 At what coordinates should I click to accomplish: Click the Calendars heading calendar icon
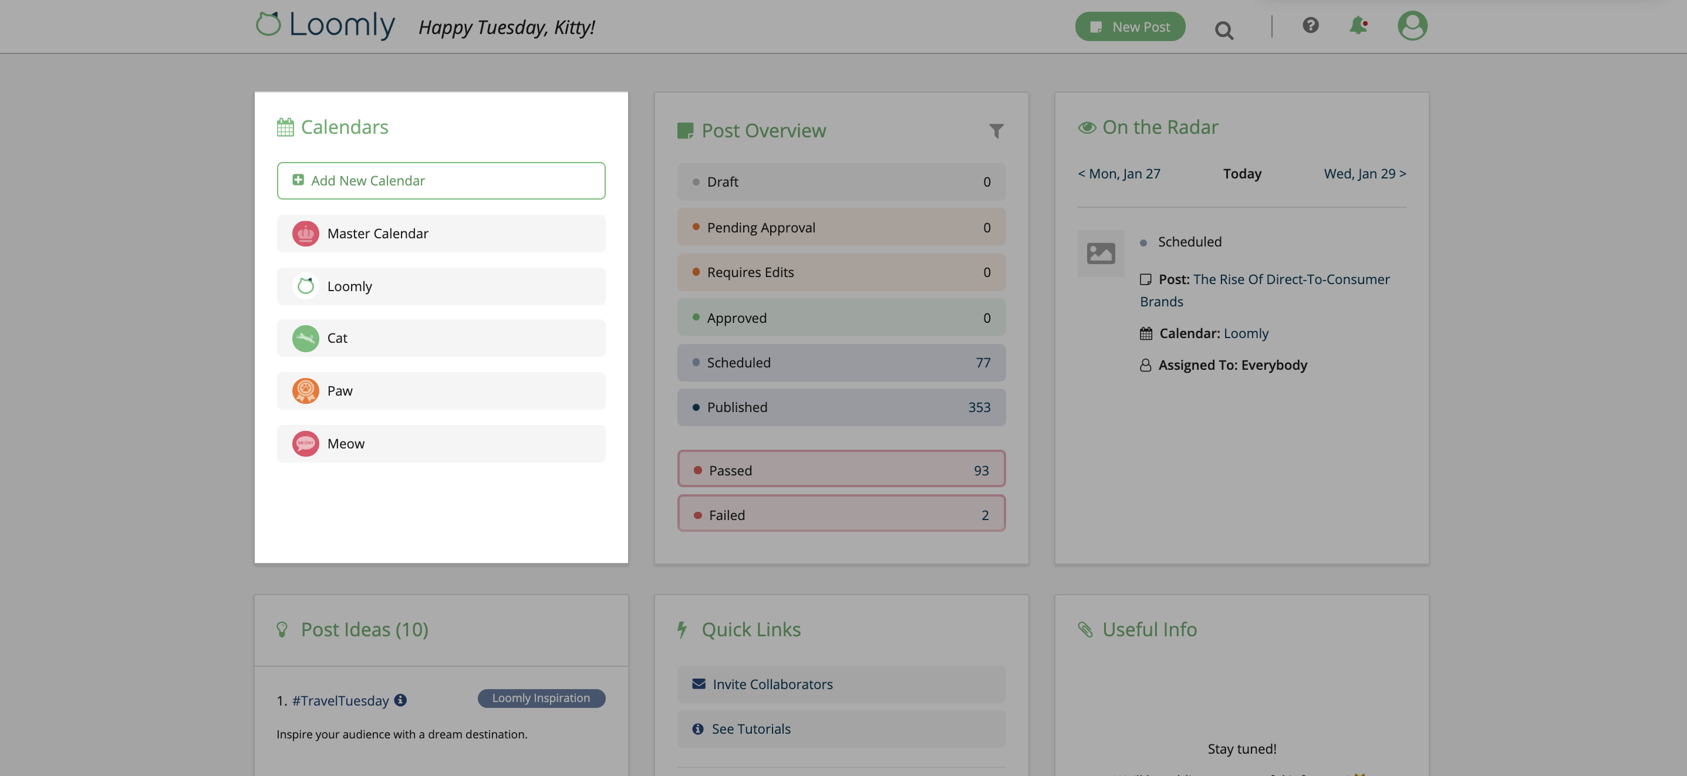[285, 127]
